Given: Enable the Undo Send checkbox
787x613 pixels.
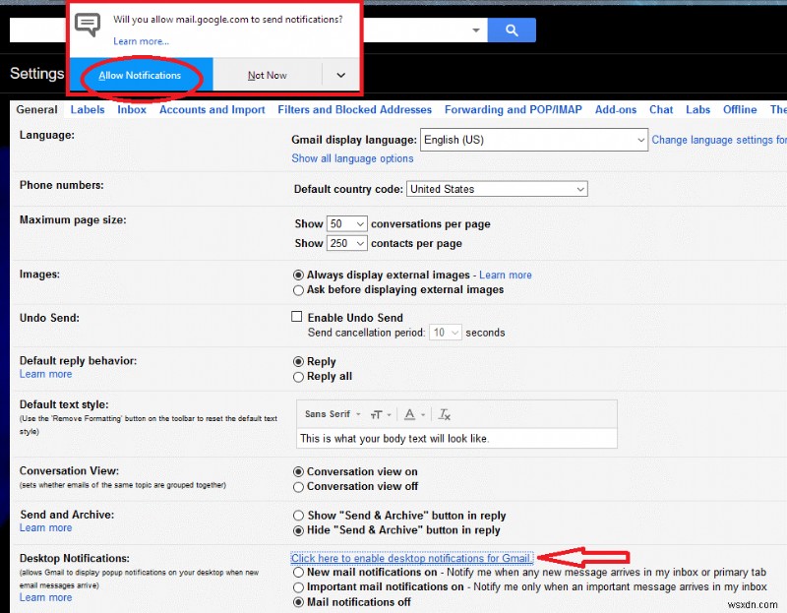Looking at the screenshot, I should 296,317.
